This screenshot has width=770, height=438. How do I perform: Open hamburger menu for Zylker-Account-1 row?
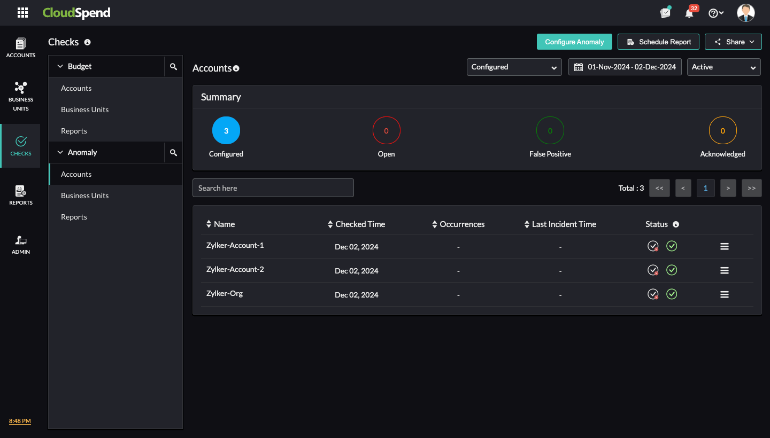[725, 246]
